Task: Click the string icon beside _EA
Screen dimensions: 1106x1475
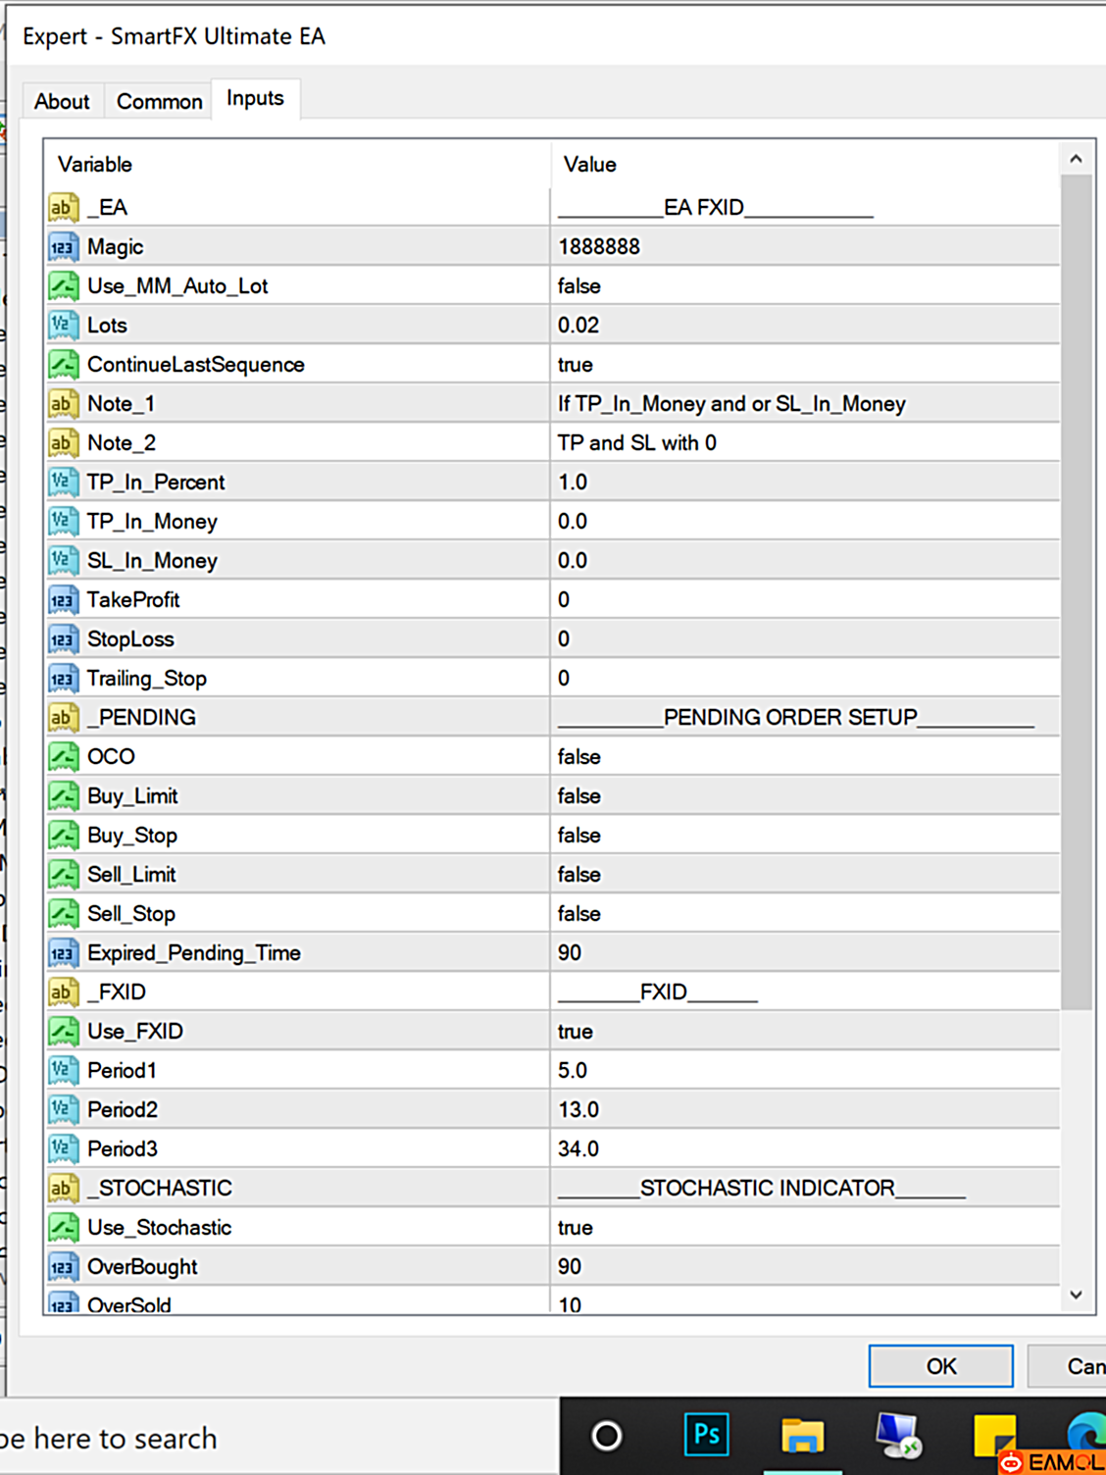Action: pyautogui.click(x=63, y=207)
